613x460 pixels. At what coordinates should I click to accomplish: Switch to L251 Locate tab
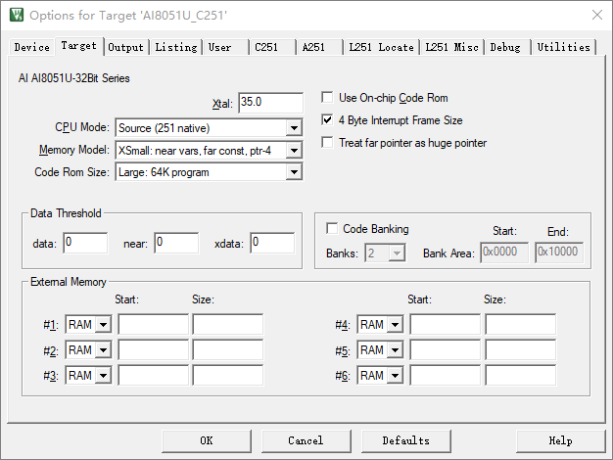pos(381,47)
